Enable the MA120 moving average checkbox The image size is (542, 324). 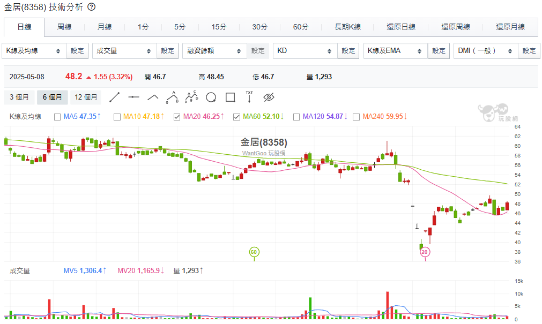pos(296,116)
